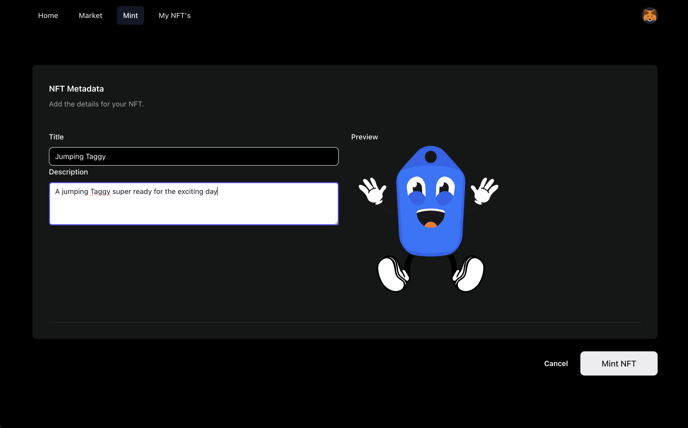Click "Add the details for your NFT" text

click(x=96, y=104)
